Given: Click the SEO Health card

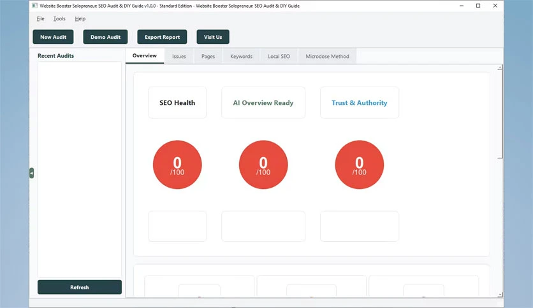Looking at the screenshot, I should [x=177, y=103].
